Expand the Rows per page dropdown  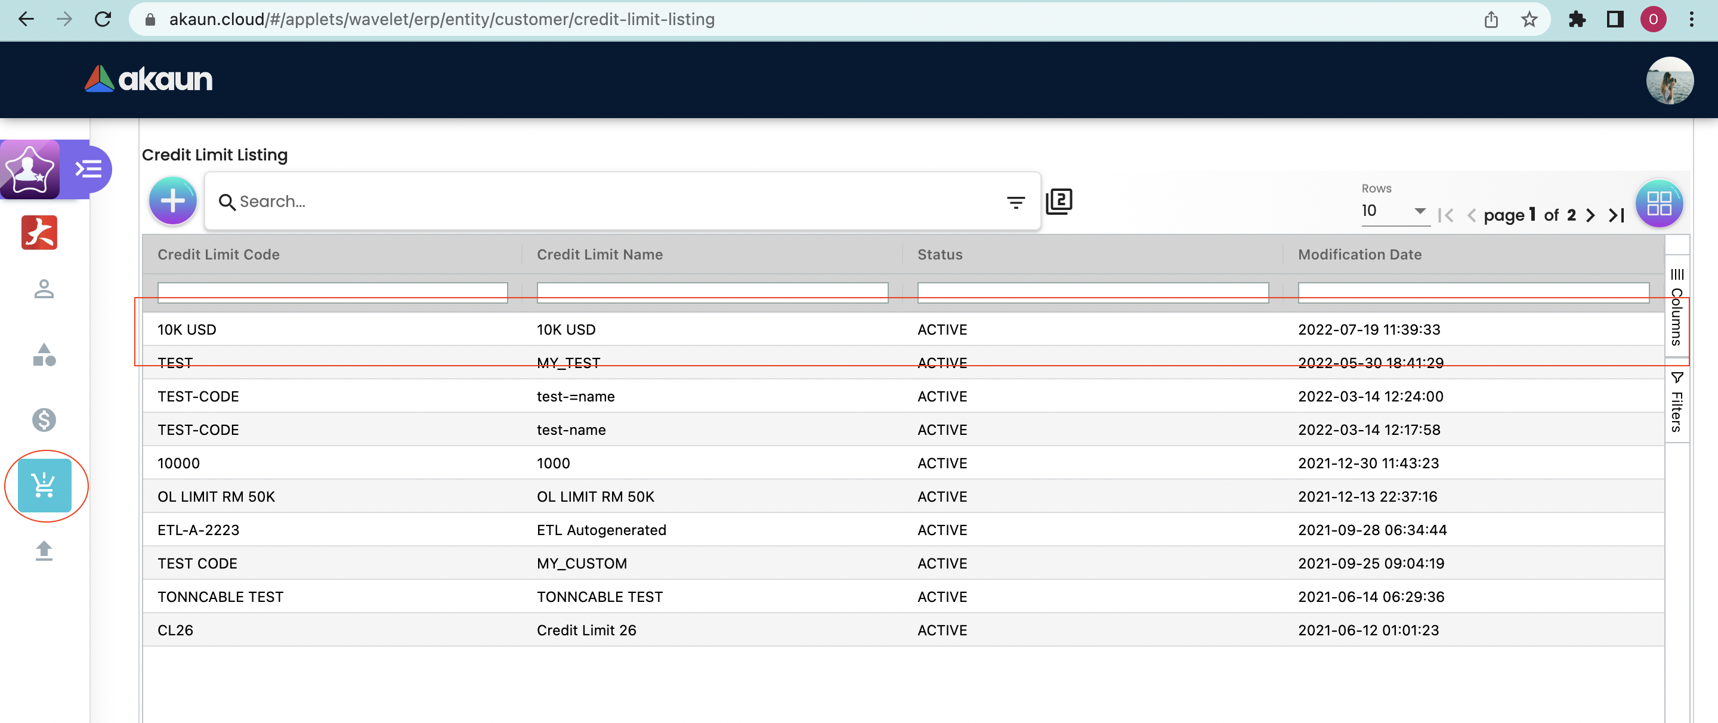click(1395, 211)
